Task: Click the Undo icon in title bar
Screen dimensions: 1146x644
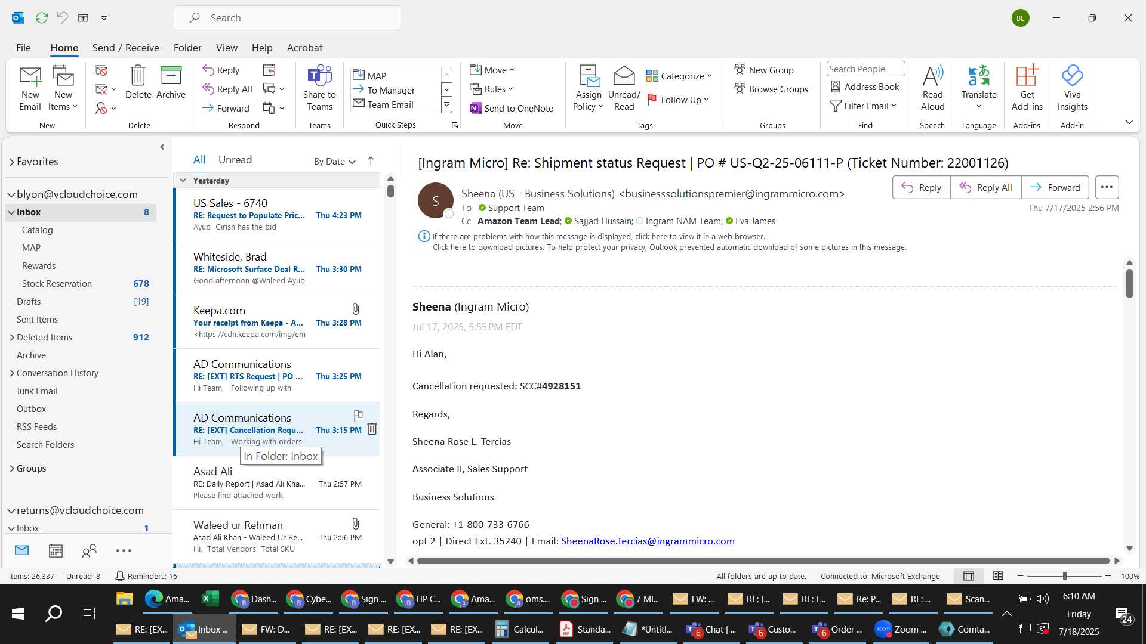Action: coord(62,18)
